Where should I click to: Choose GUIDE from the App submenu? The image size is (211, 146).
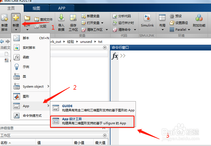pyautogui.click(x=93, y=108)
